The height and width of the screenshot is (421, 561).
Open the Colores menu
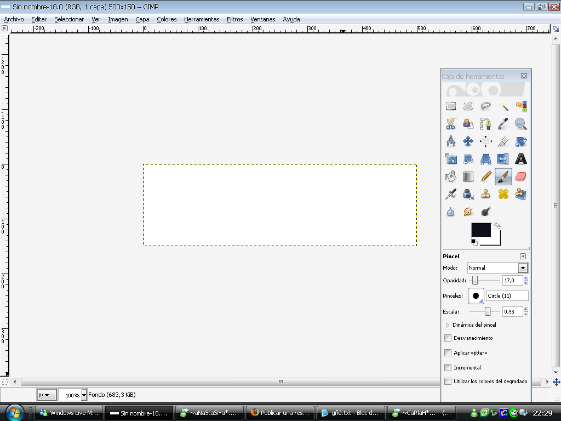pyautogui.click(x=167, y=19)
